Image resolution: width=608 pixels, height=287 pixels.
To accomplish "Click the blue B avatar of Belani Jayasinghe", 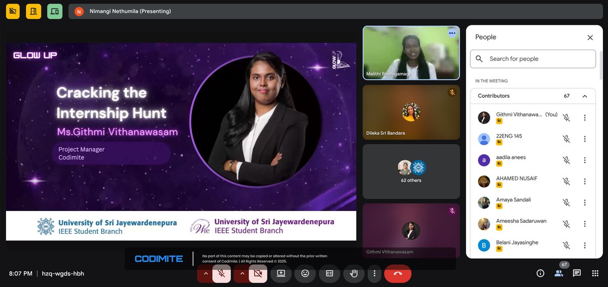I will pos(484,245).
